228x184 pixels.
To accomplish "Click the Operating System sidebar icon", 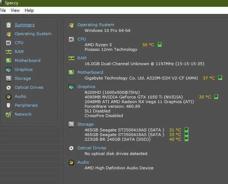I will 9,34.
